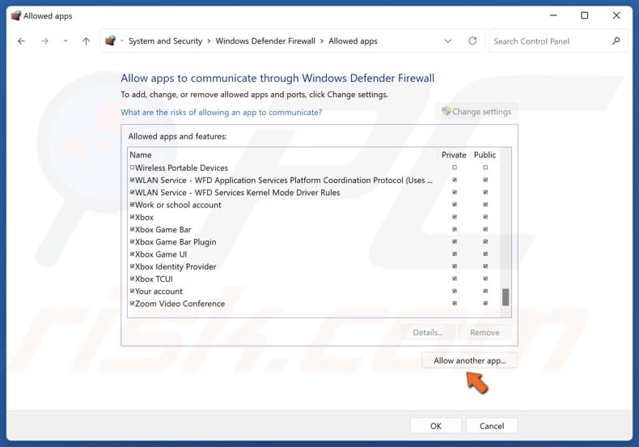The image size is (639, 447).
Task: Expand chevron after Windows Defender Firewall
Action: point(322,41)
